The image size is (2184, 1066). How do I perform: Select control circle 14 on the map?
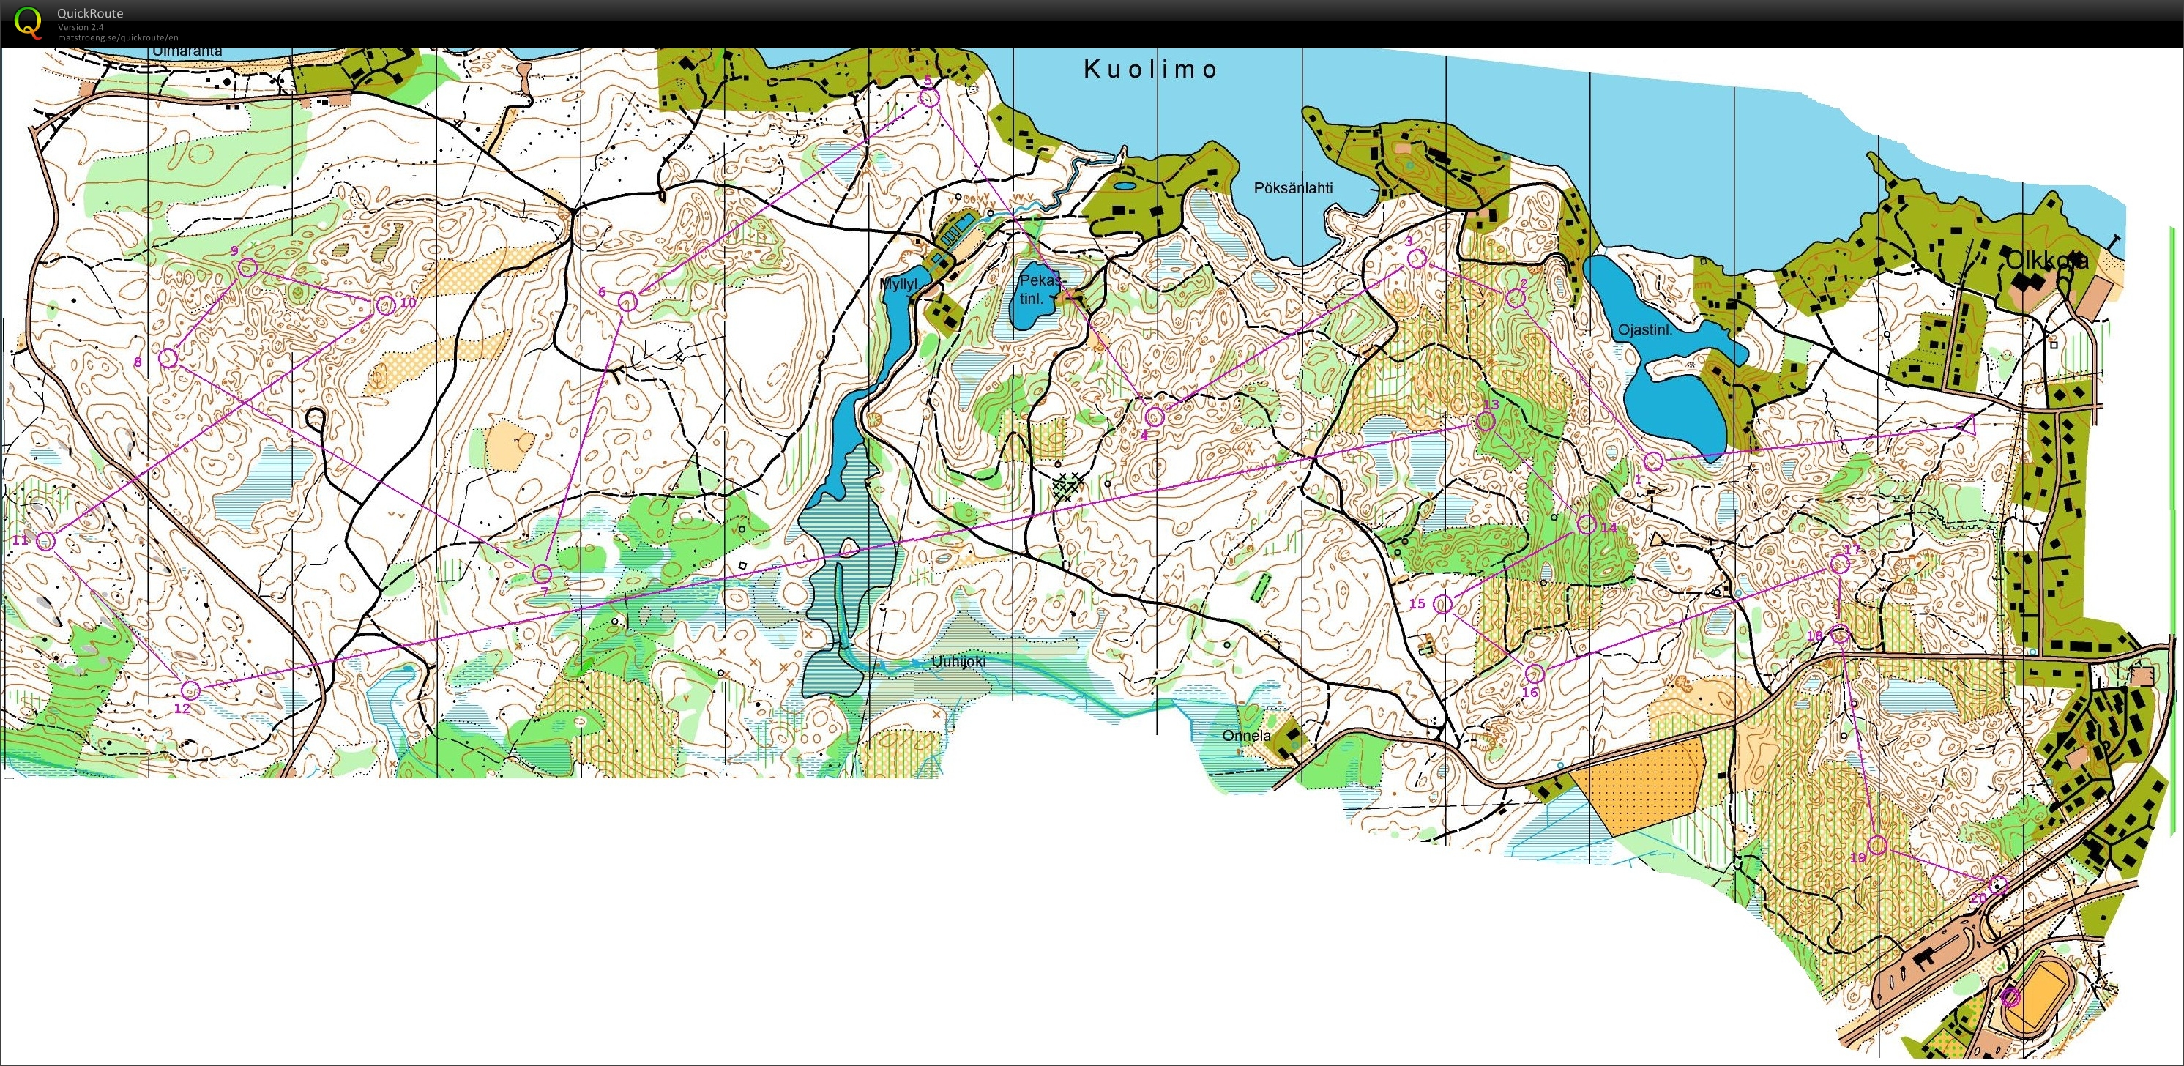point(1587,524)
